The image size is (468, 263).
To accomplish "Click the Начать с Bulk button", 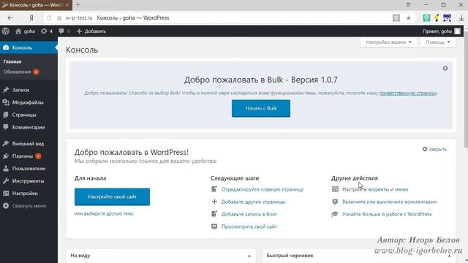I will 261,108.
